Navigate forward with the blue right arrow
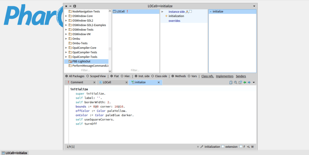Screen dimensions: 309x155 [x=249, y=82]
